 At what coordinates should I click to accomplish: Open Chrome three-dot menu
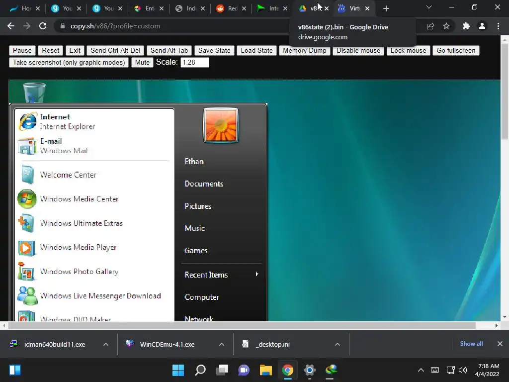click(x=498, y=26)
